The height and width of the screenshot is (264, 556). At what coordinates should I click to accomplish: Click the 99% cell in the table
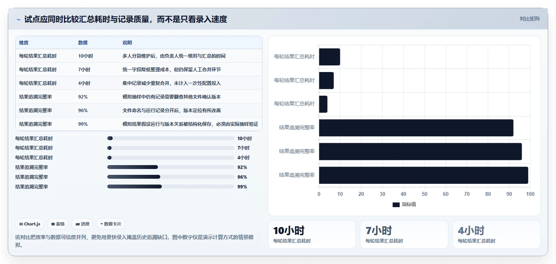click(83, 124)
